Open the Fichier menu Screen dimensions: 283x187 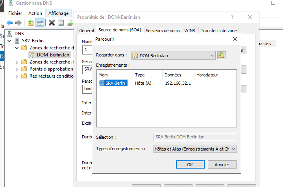click(15, 13)
